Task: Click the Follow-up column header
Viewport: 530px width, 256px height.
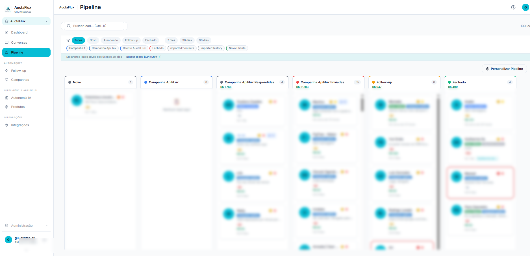Action: click(405, 83)
